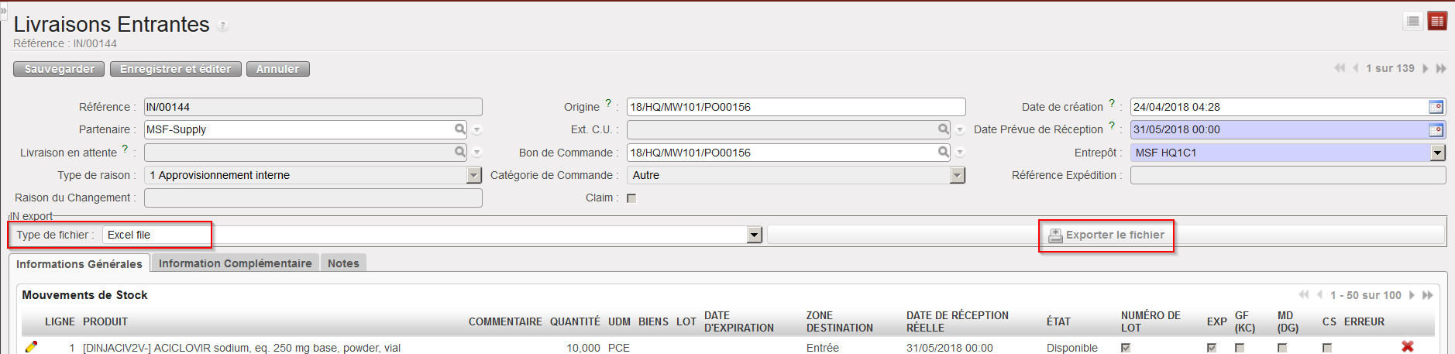Sort by QUANTITÉ column header
Viewport: 1455px width, 354px height.
tap(575, 321)
